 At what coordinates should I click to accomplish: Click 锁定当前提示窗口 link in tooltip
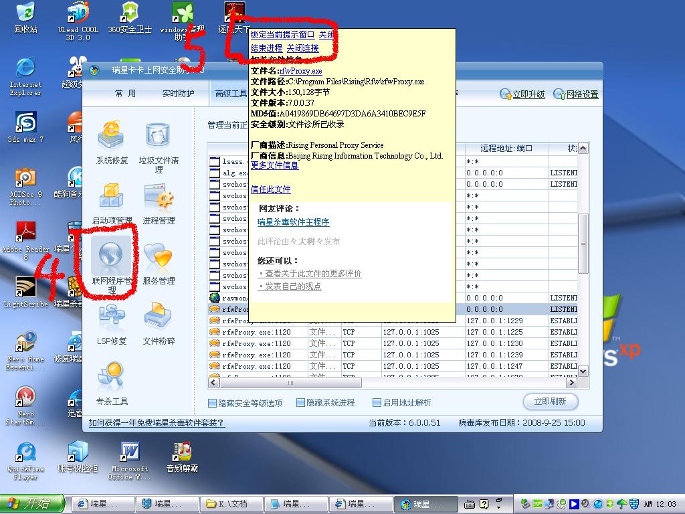[283, 35]
